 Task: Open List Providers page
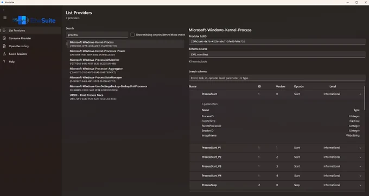tap(30, 30)
